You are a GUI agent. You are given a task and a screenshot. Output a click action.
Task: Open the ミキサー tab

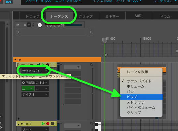(112, 16)
